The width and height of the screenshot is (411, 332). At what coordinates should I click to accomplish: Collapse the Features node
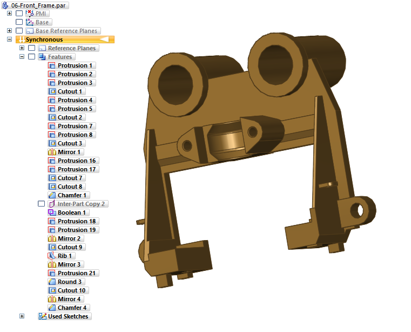coord(22,57)
